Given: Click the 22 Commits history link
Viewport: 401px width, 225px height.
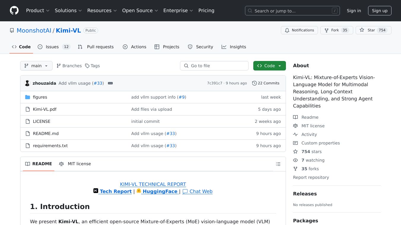Looking at the screenshot, I should point(266,83).
